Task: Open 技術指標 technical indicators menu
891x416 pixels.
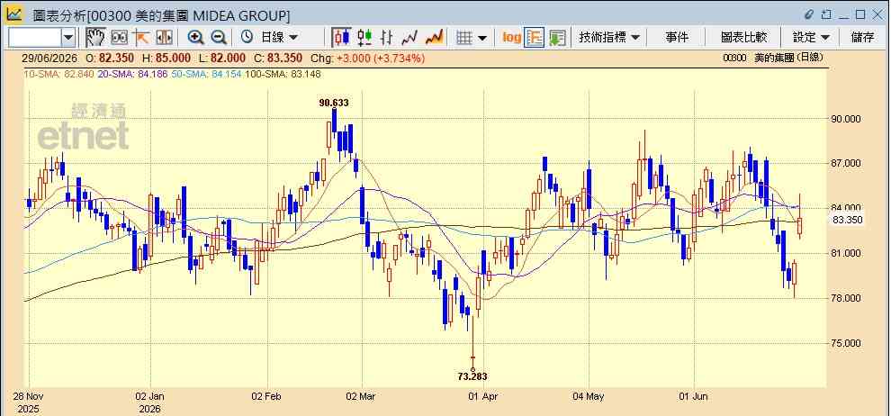Action: pyautogui.click(x=609, y=38)
